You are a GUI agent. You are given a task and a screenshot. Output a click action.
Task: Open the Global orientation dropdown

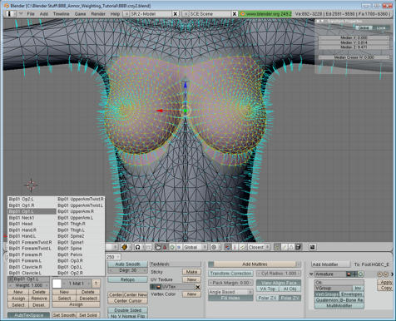[195, 247]
